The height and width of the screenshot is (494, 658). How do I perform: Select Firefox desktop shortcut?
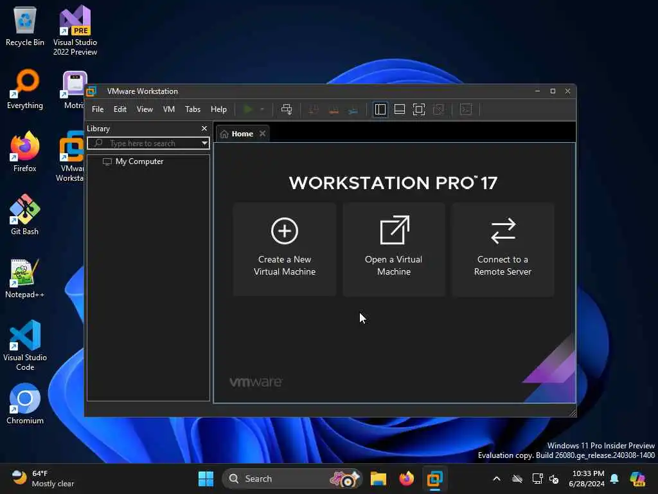tap(25, 152)
